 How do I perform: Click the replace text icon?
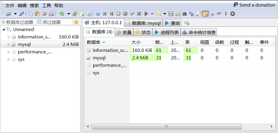click(191, 14)
